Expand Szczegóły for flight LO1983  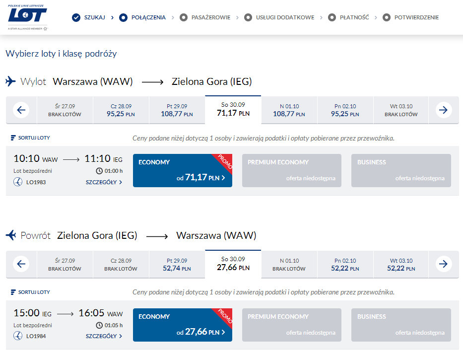point(104,182)
